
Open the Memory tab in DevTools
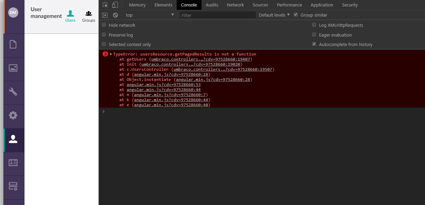pos(137,5)
